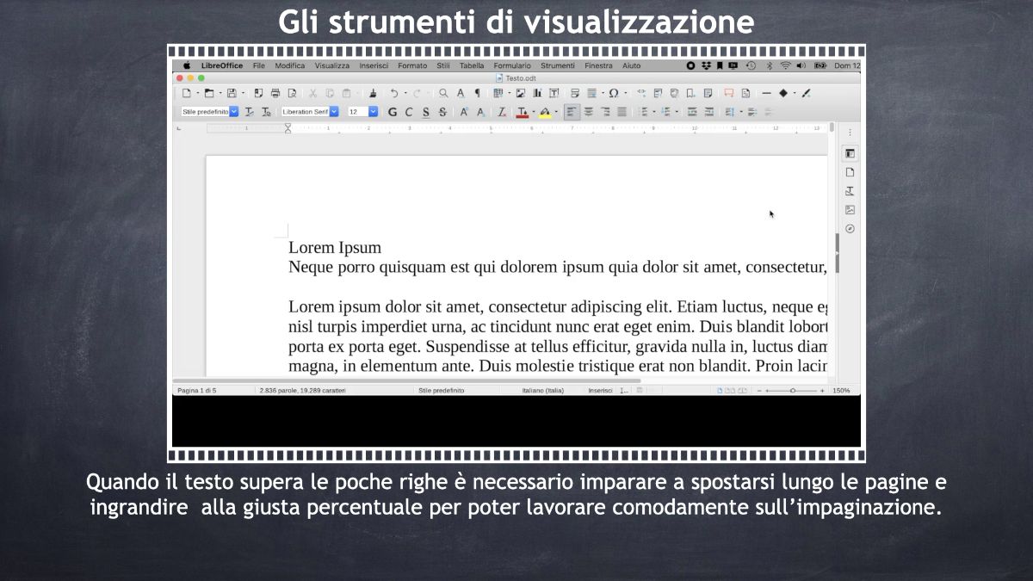Click the horizontal scrollbar below the document

(x=406, y=380)
